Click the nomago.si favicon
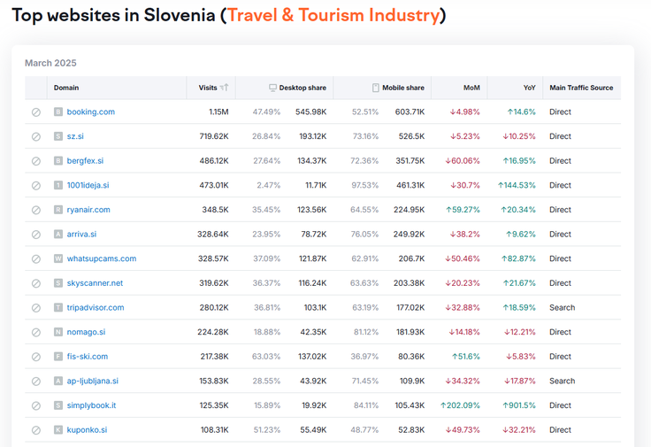This screenshot has height=447, width=651. click(58, 332)
